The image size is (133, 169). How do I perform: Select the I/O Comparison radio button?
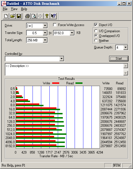coord(96,31)
